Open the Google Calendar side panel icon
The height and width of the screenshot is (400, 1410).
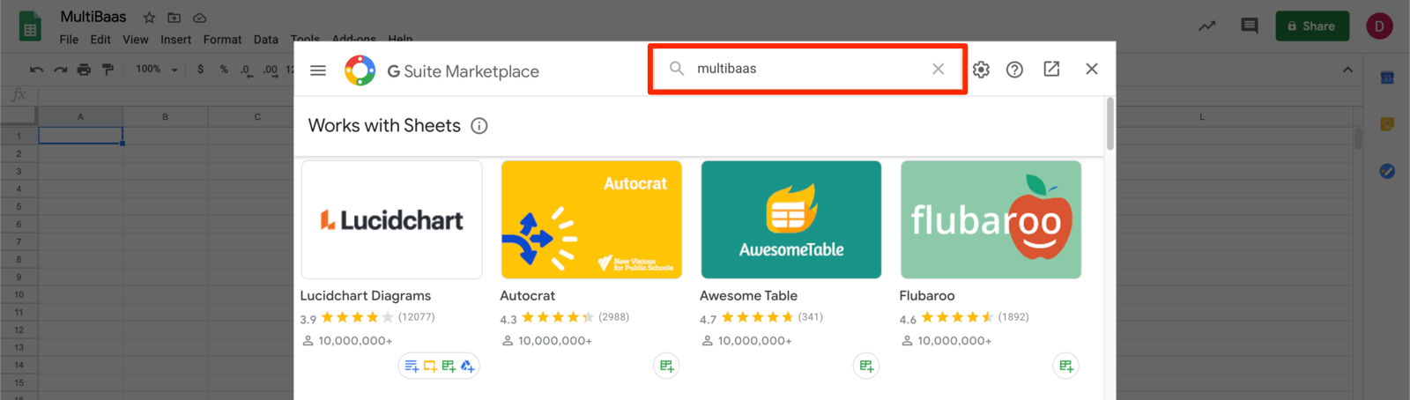pos(1386,78)
